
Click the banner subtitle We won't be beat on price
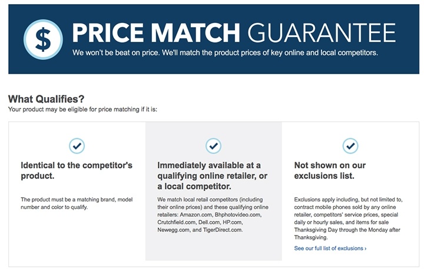[x=225, y=52]
